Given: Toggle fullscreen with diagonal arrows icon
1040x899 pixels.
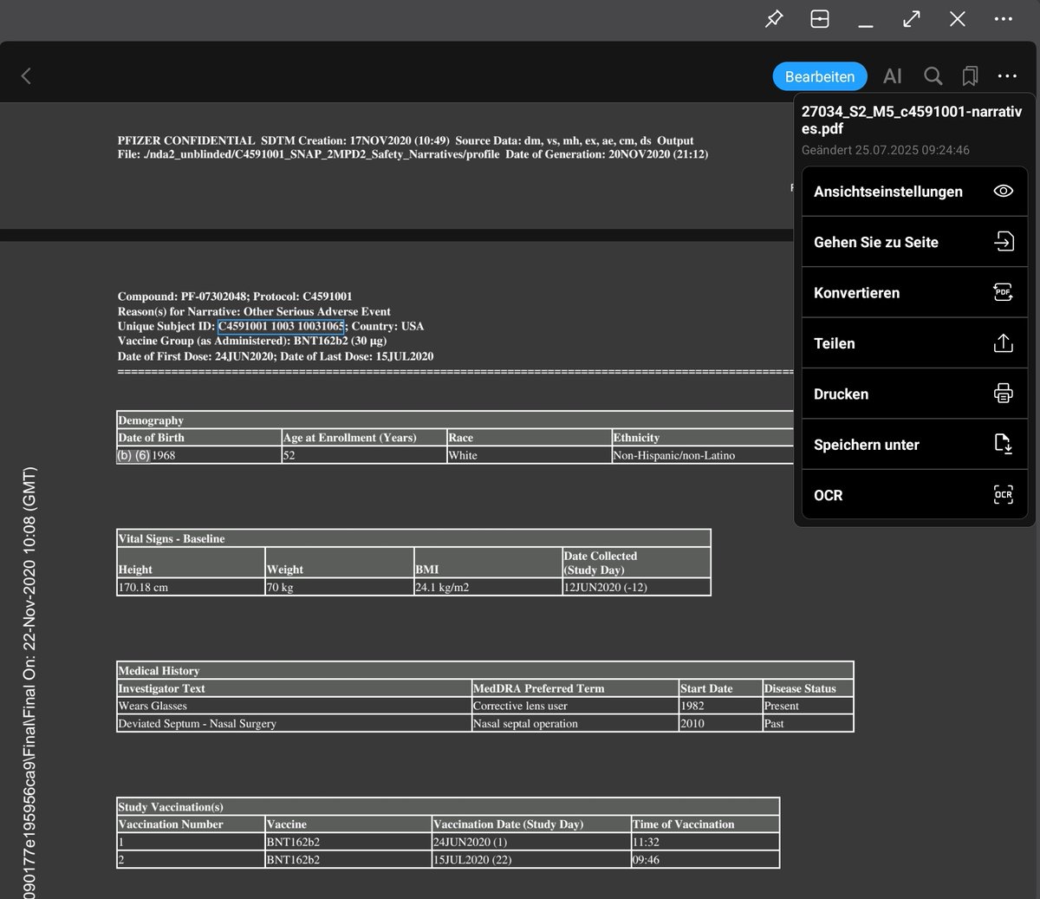Looking at the screenshot, I should [912, 18].
